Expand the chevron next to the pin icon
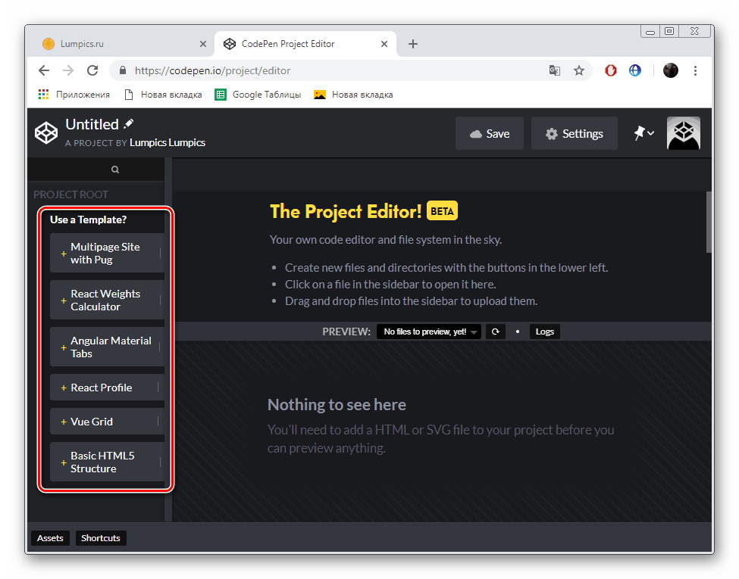Screen dimensions: 739x579 click(x=650, y=133)
